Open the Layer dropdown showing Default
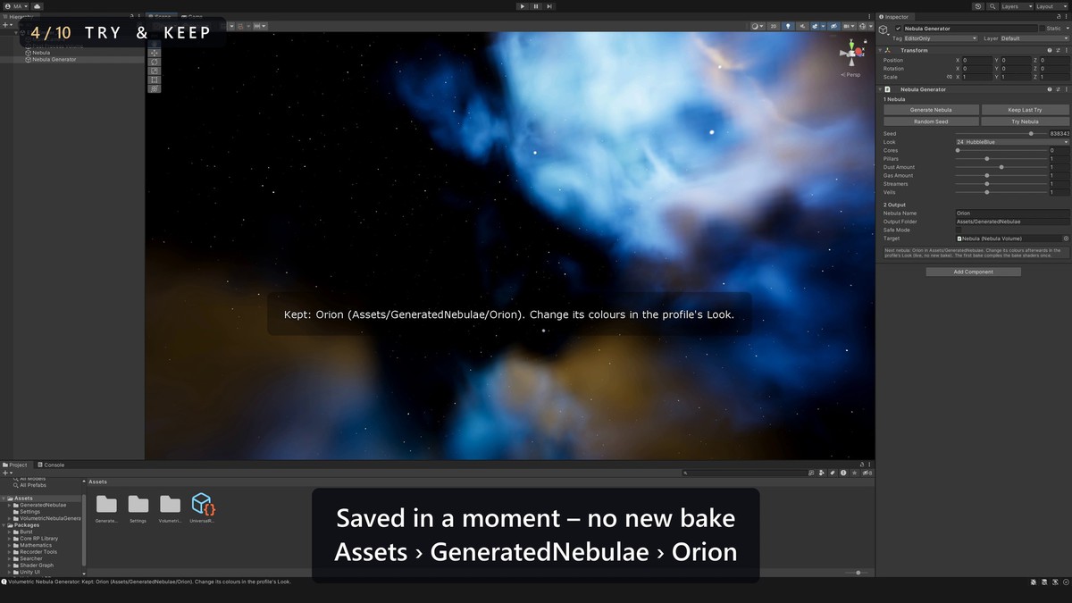Viewport: 1072px width, 603px height. pos(1034,38)
